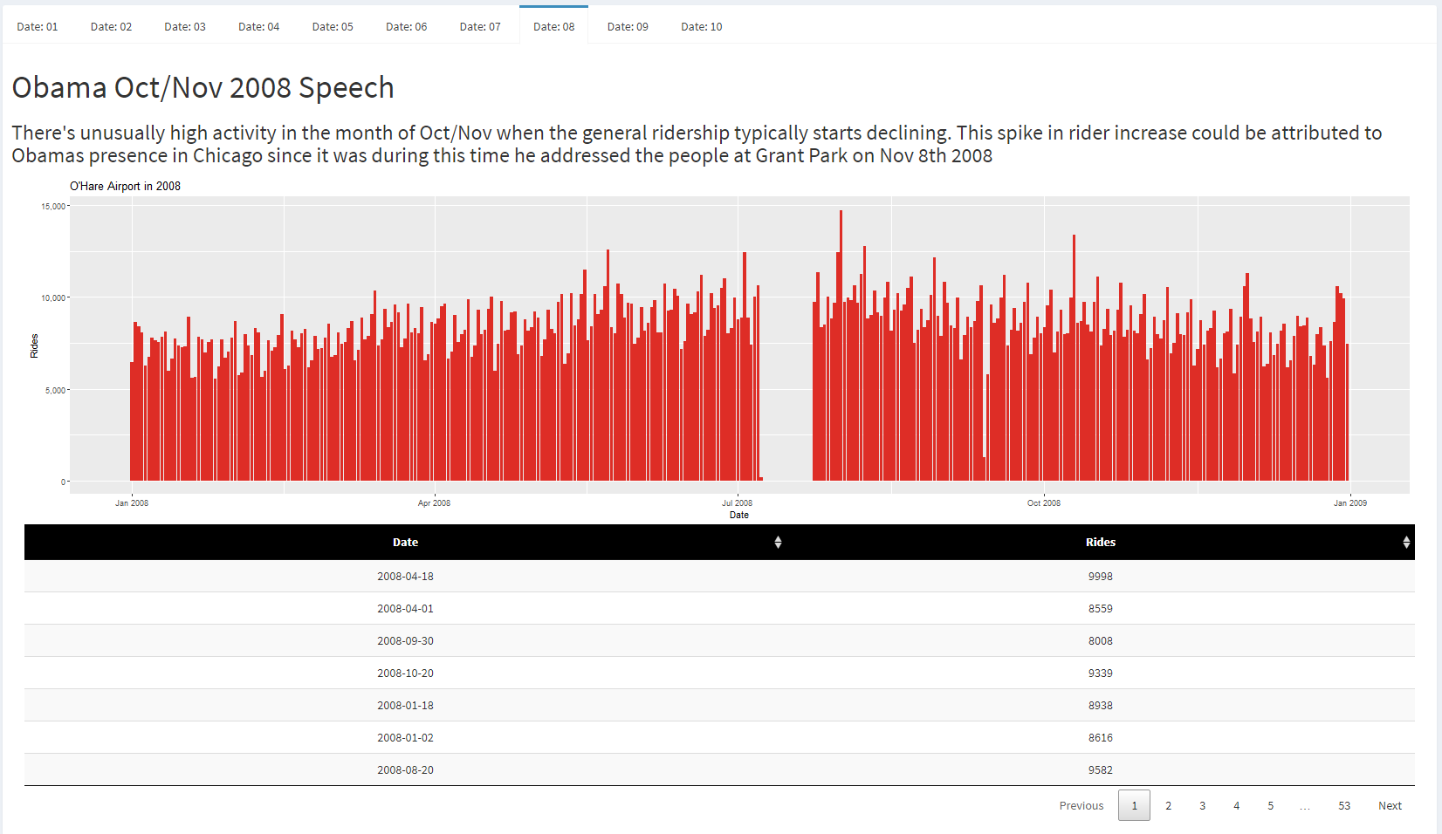Click the Jan 2009 x-axis label
The width and height of the screenshot is (1442, 834).
[1350, 503]
